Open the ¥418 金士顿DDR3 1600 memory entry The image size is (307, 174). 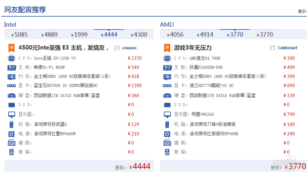click(x=72, y=76)
